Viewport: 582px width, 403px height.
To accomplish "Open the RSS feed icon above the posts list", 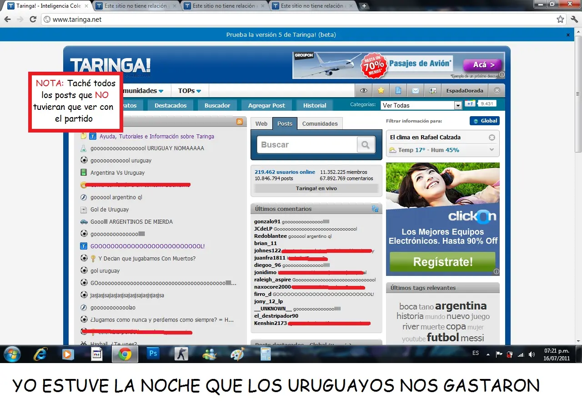I will click(x=240, y=122).
